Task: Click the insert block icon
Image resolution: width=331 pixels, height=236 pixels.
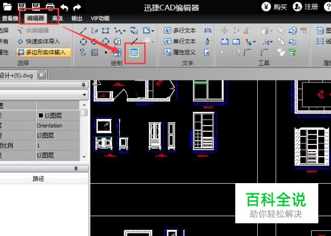Action: (x=134, y=31)
